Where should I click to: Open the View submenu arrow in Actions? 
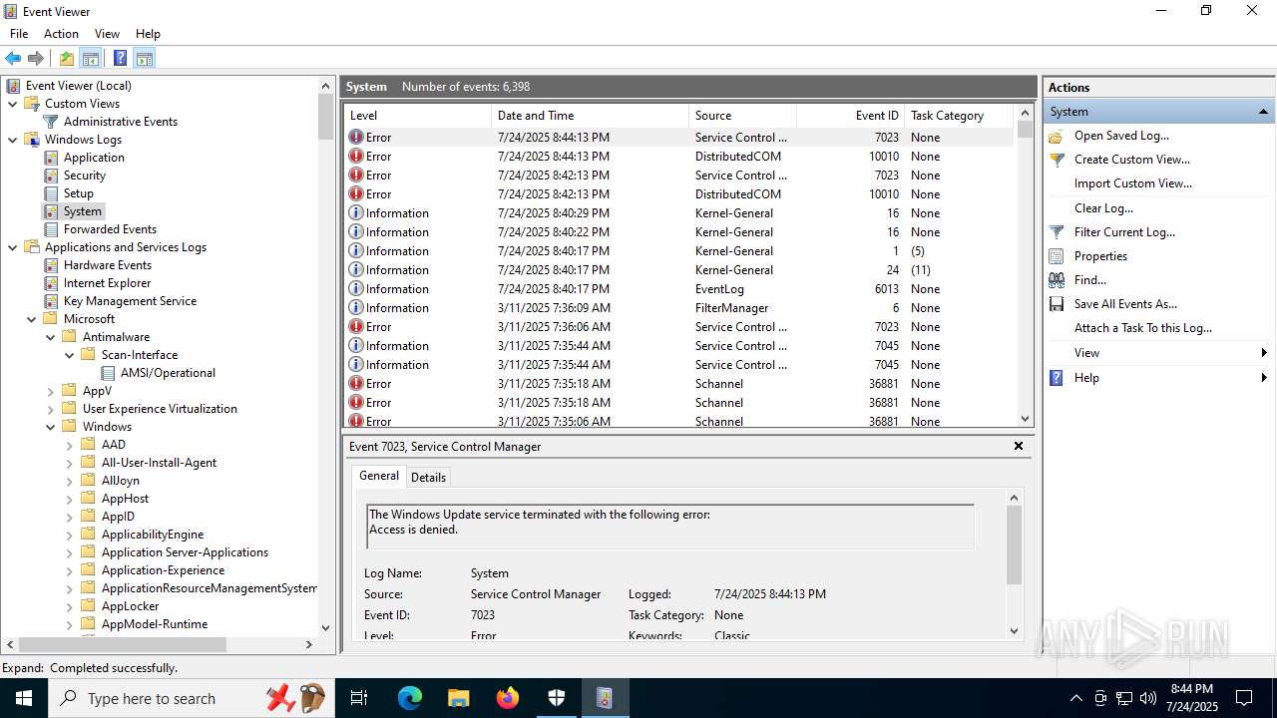1264,353
